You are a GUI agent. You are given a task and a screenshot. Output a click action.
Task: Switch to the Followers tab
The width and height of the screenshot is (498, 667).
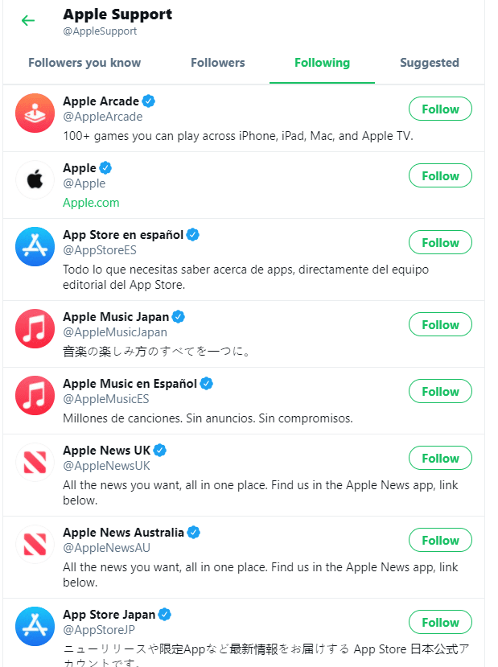click(217, 63)
